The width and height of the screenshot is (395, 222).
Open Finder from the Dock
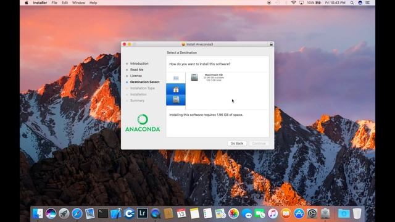[38, 214]
